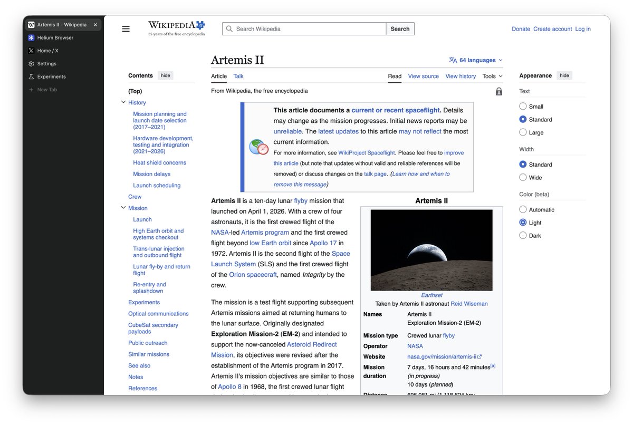Click the Log in link

click(x=583, y=29)
